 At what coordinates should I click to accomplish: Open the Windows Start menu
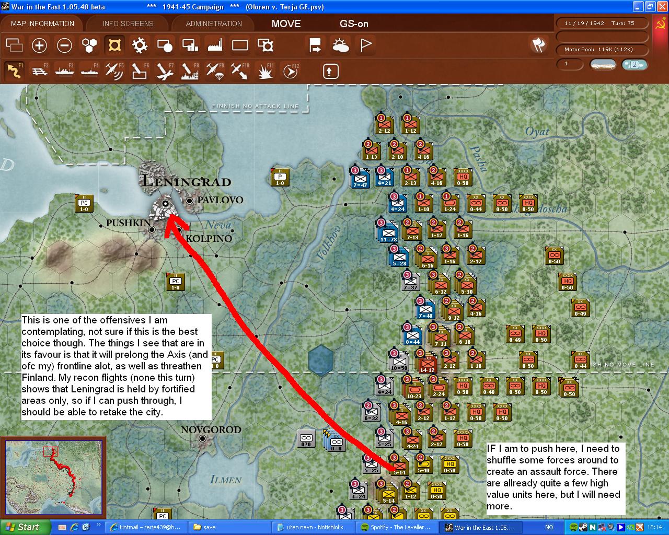point(22,527)
